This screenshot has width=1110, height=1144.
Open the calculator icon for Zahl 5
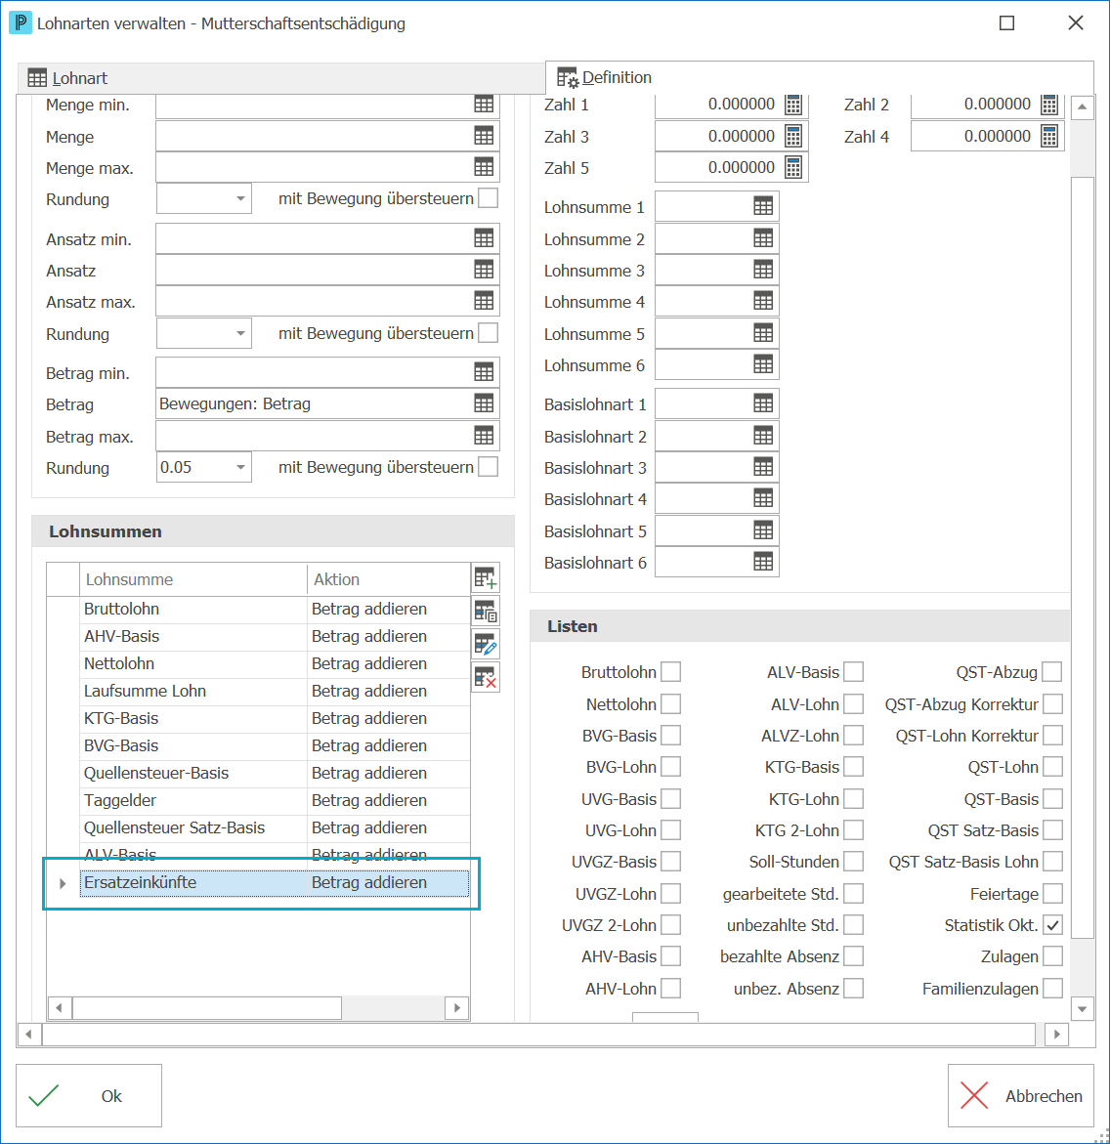point(793,168)
